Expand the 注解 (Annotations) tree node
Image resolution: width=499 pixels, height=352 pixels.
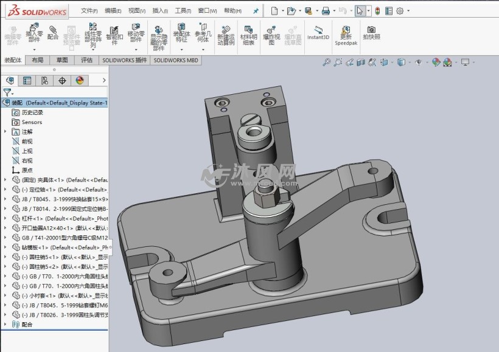pos(5,131)
